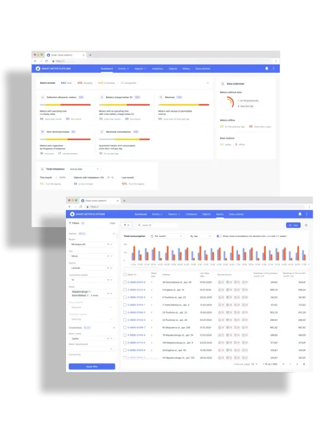This screenshot has height=432, width=325.
Task: Open the Chrome menu in the Meters browser window
Action: point(309,207)
